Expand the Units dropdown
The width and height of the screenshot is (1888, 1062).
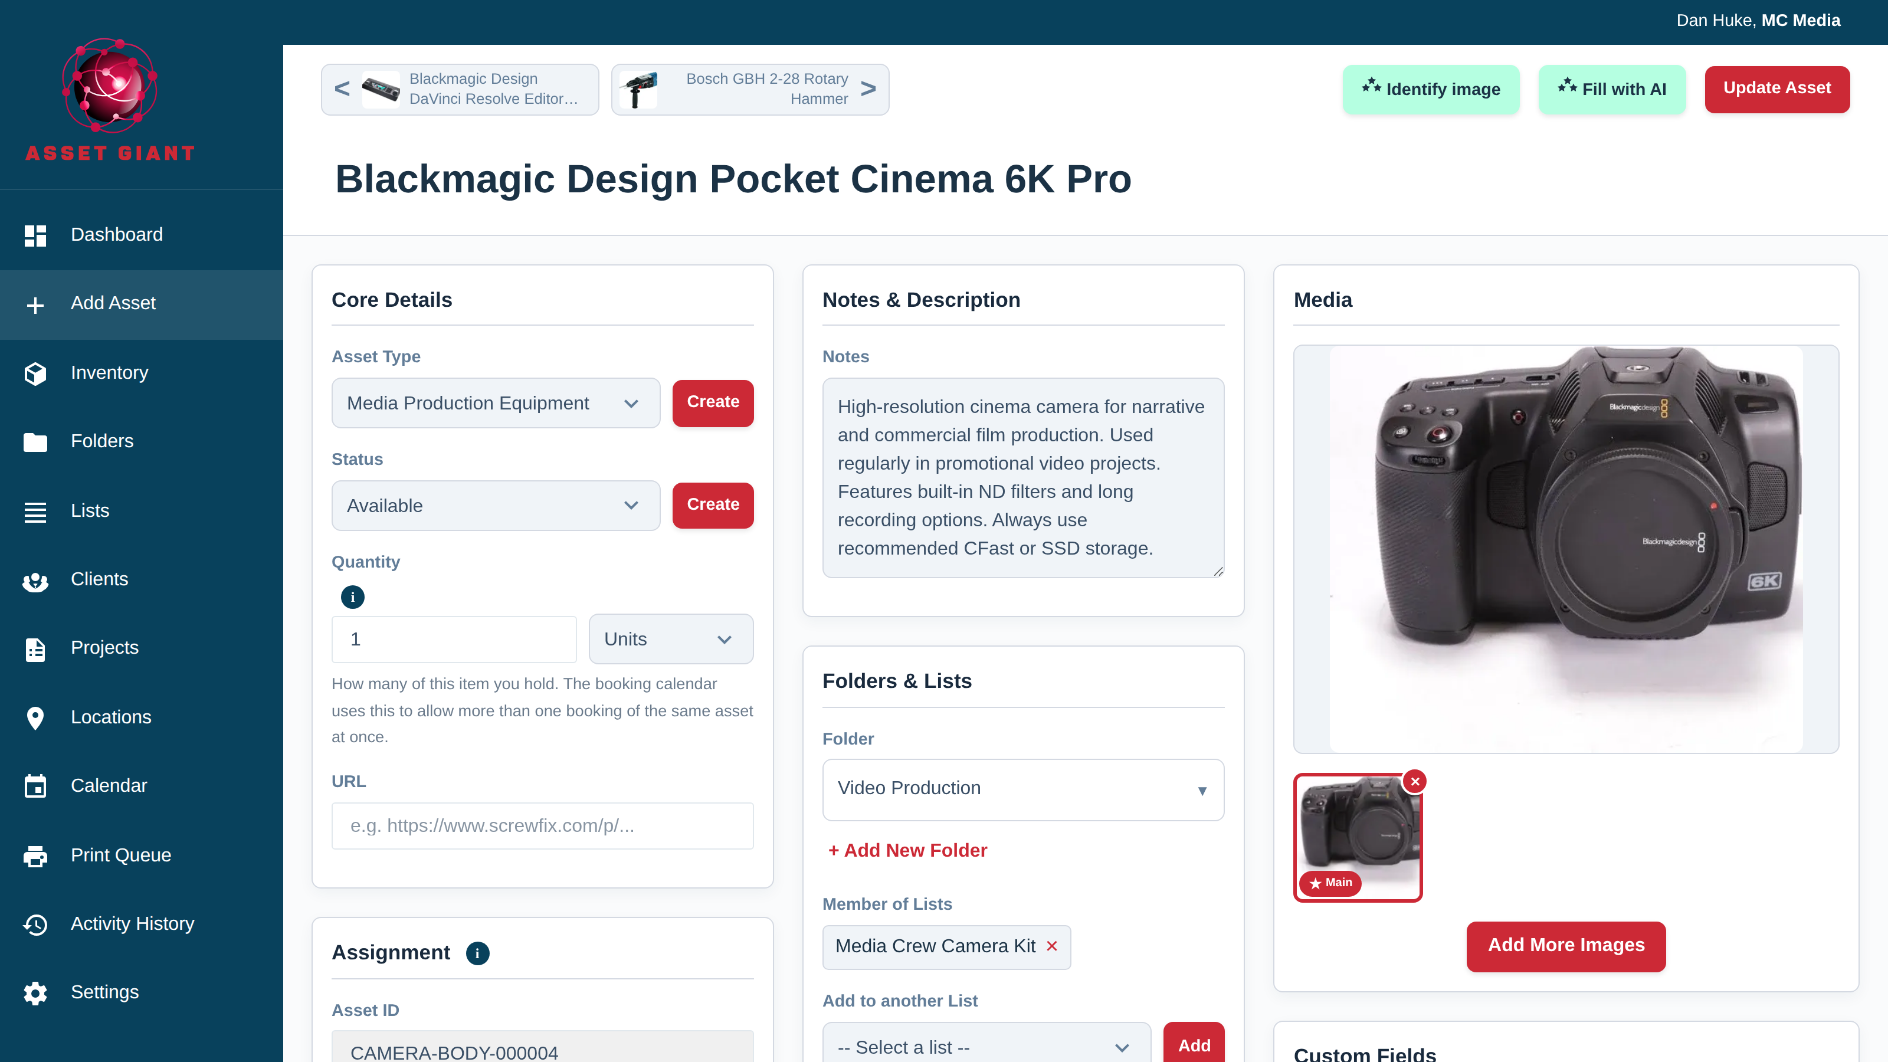[671, 639]
